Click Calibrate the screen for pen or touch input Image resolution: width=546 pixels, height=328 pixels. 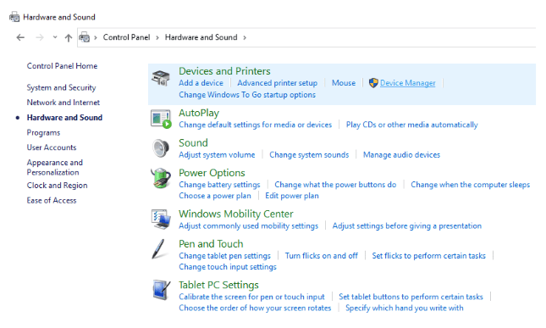(251, 297)
